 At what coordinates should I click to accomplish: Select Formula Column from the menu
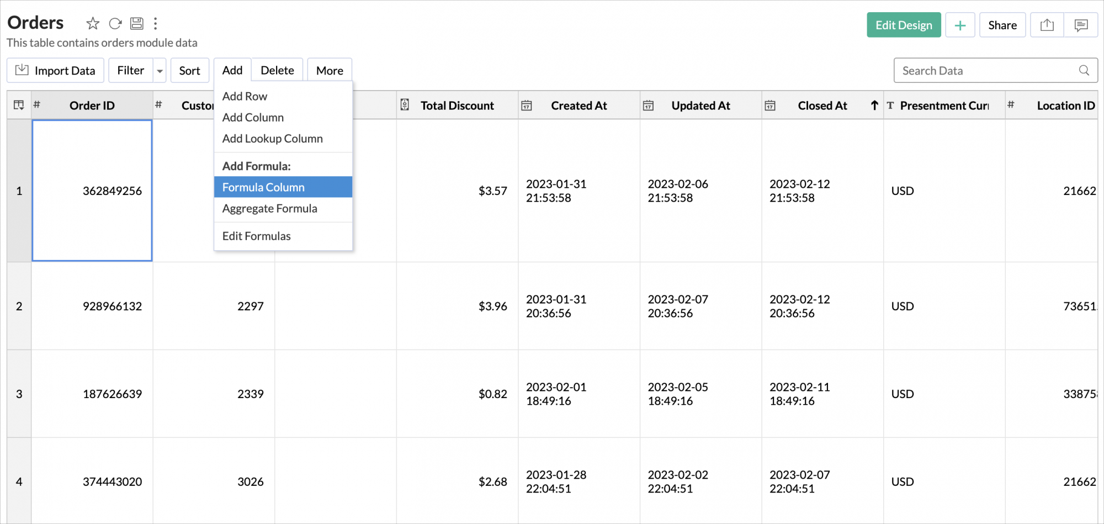coord(263,187)
